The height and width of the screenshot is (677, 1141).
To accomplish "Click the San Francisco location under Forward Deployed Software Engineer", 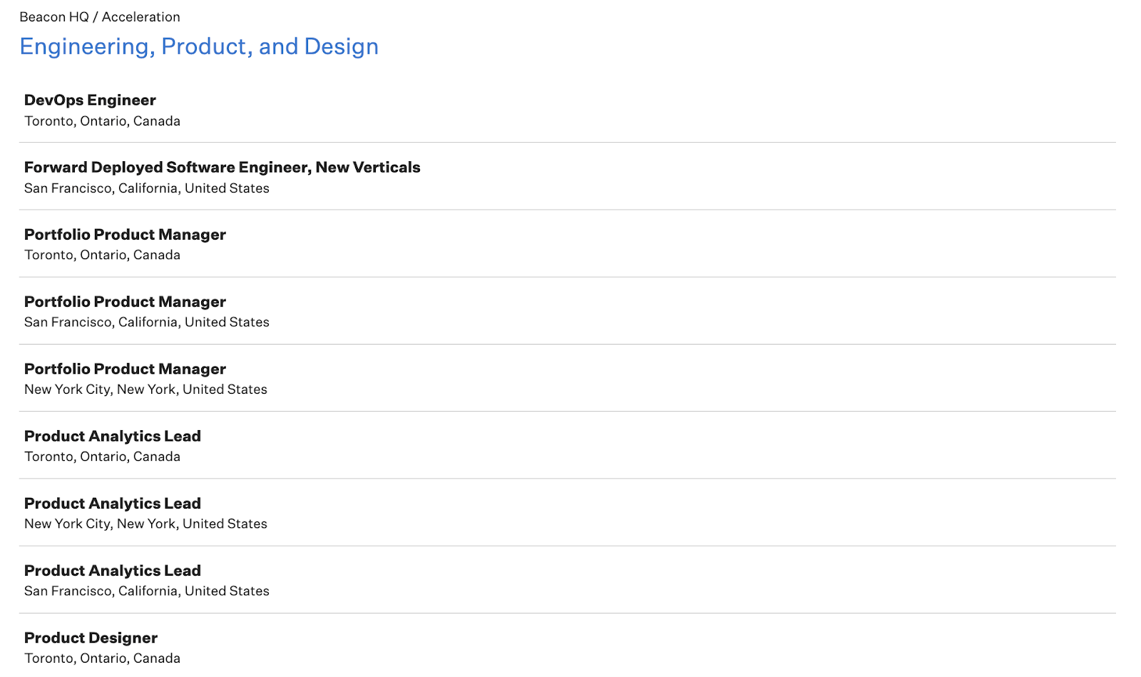I will 147,188.
